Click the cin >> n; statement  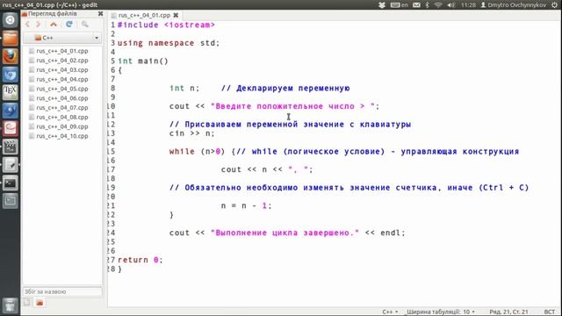click(191, 133)
